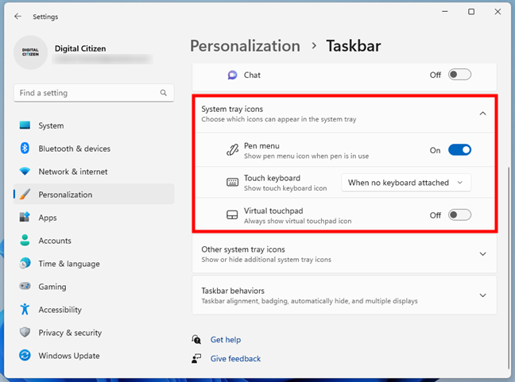
Task: Open Time & language settings
Action: point(69,264)
